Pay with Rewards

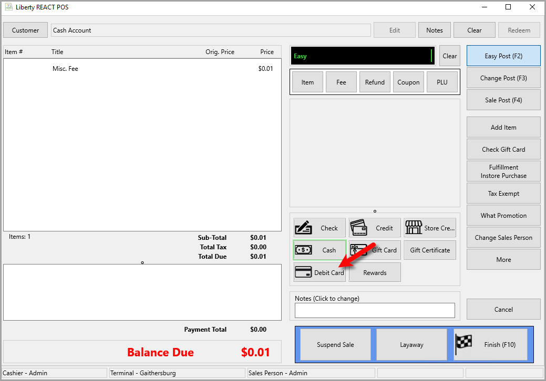point(375,272)
